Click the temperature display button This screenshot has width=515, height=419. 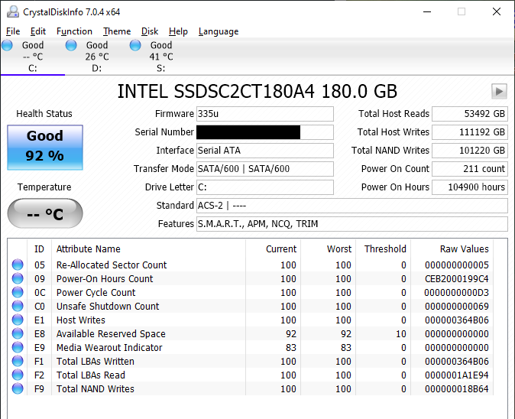click(x=45, y=214)
